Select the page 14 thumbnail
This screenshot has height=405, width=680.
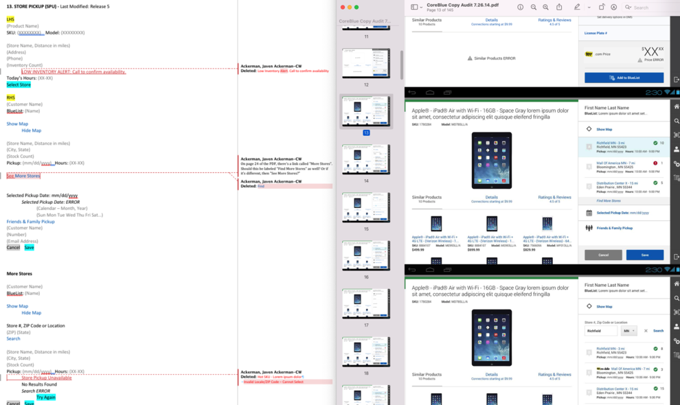[x=366, y=159]
